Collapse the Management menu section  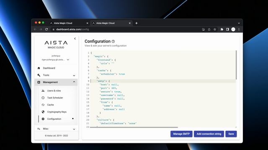(74, 82)
